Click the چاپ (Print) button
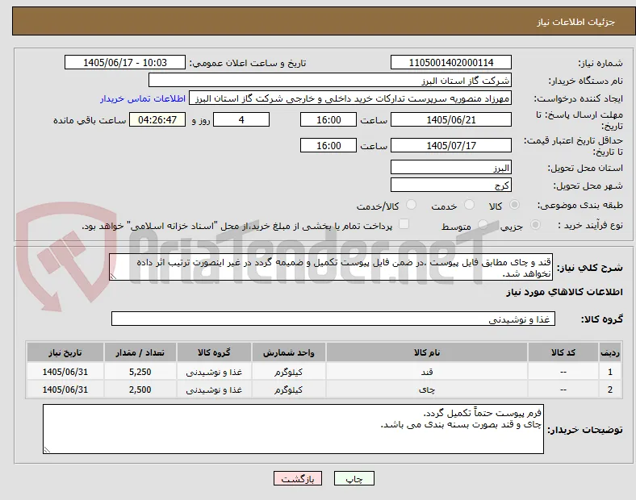Viewport: 636px width, 500px height. [x=354, y=478]
